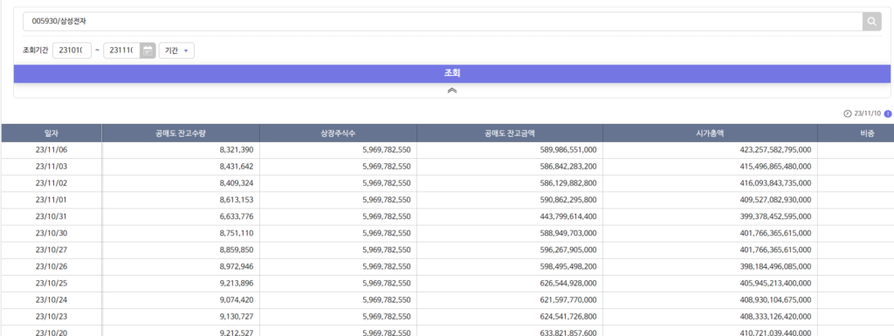Click the market cap 416,093,843,735,000
Image resolution: width=894 pixels, height=336 pixels.
pos(775,183)
